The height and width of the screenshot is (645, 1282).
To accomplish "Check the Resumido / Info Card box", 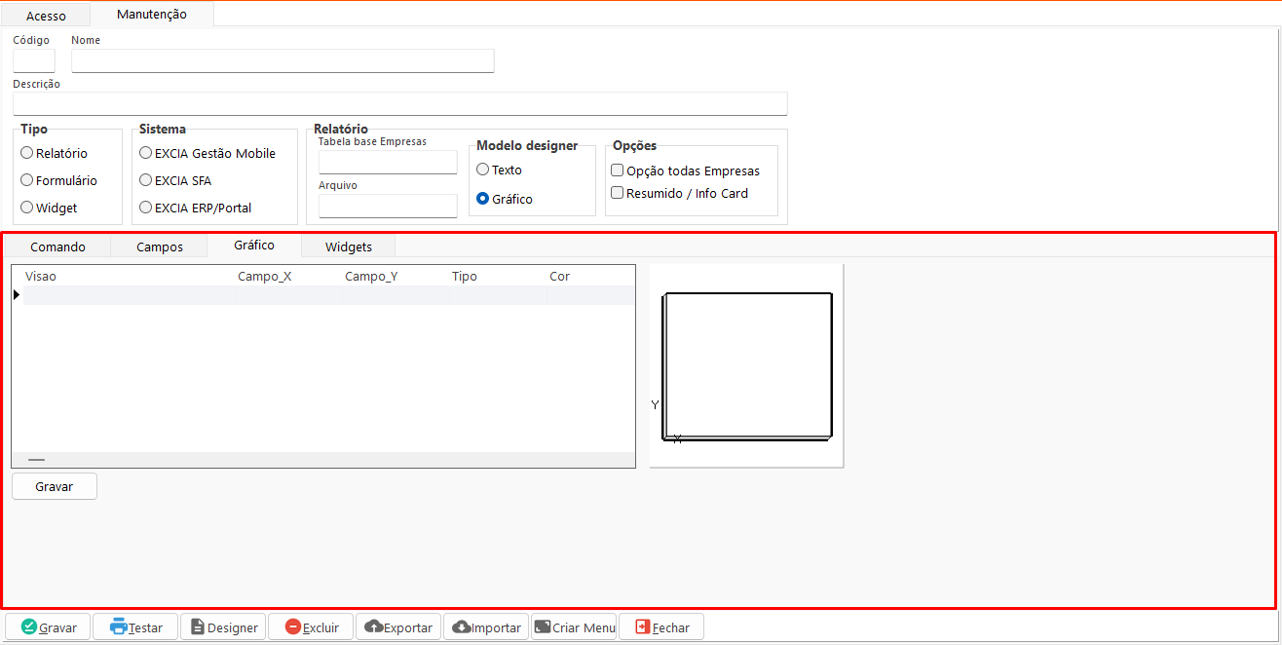I will click(x=618, y=193).
